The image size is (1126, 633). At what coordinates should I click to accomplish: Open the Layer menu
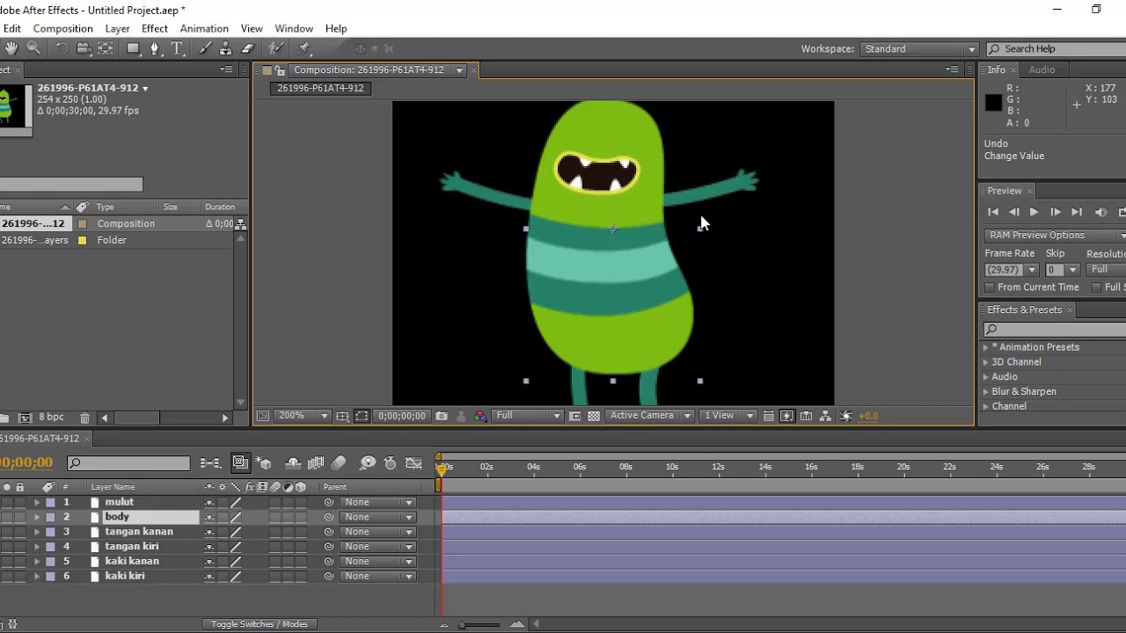[117, 29]
